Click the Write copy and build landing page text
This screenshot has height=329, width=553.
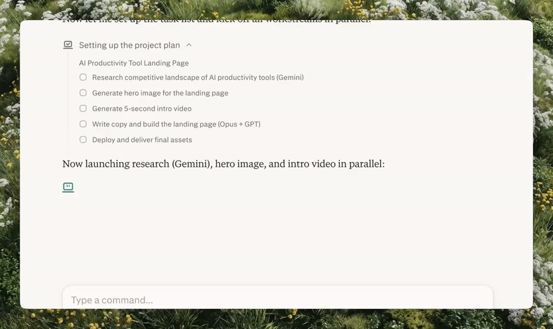[176, 124]
